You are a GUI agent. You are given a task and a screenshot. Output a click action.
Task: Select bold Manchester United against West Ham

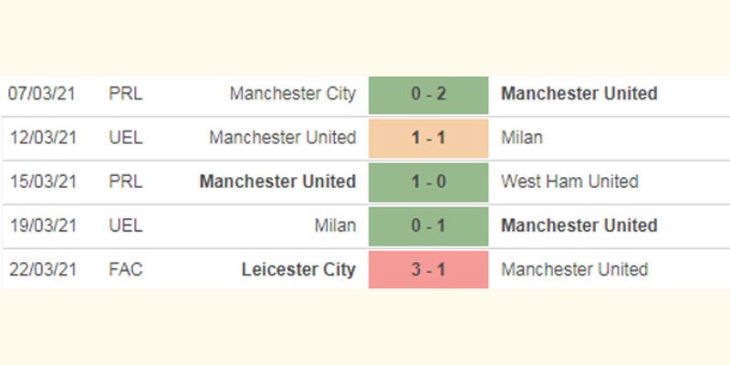pyautogui.click(x=278, y=182)
